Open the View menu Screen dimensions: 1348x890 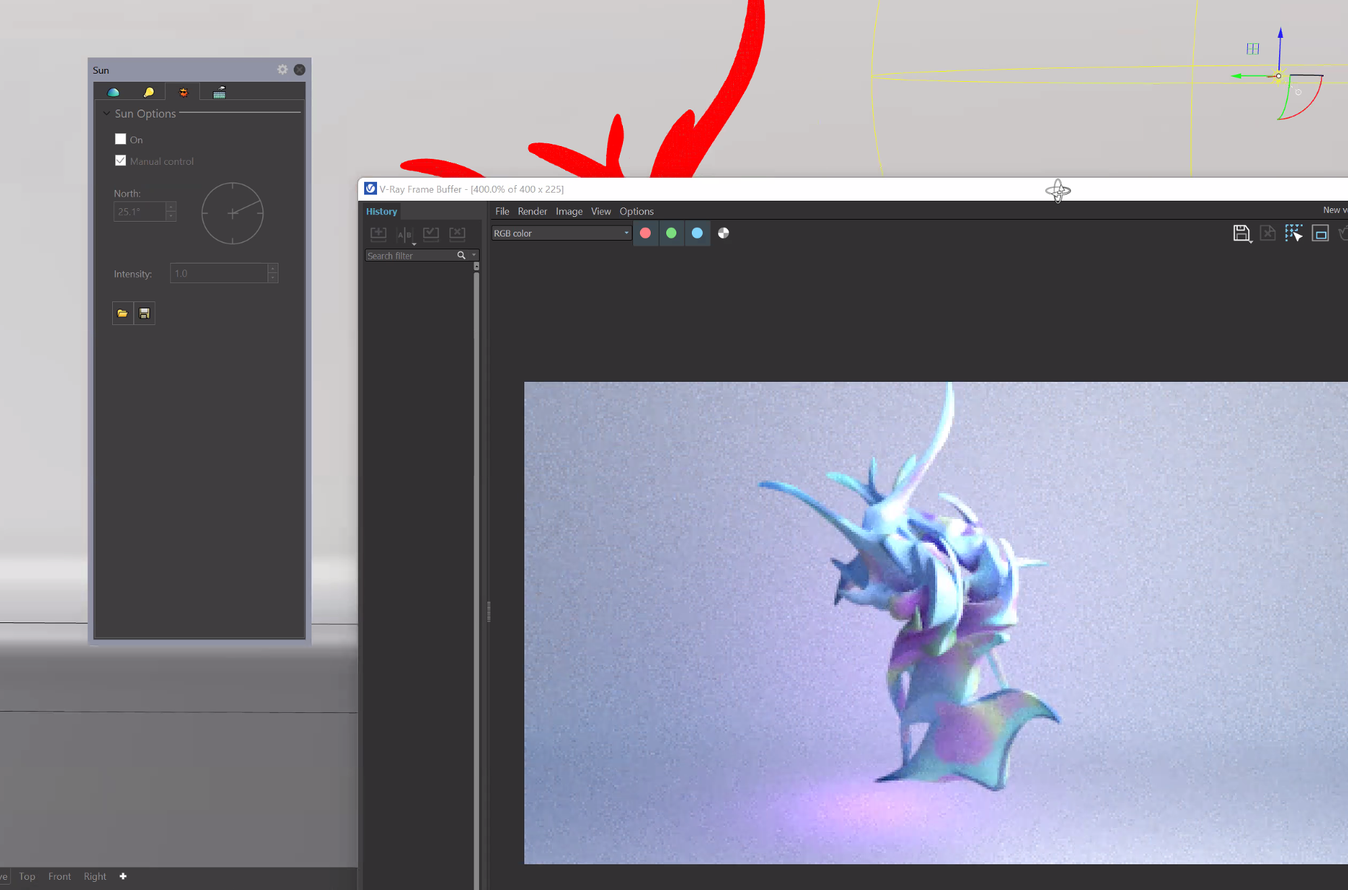(601, 212)
